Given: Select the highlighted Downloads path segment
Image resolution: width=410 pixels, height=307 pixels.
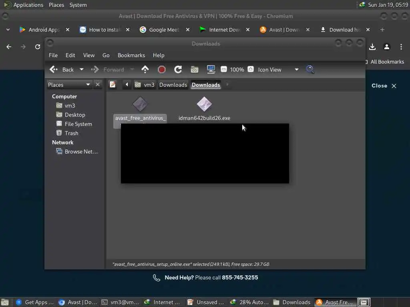Looking at the screenshot, I should (x=206, y=85).
